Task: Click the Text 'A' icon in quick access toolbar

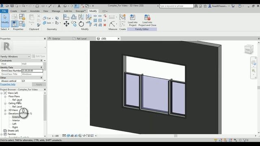Action: pos(59,6)
